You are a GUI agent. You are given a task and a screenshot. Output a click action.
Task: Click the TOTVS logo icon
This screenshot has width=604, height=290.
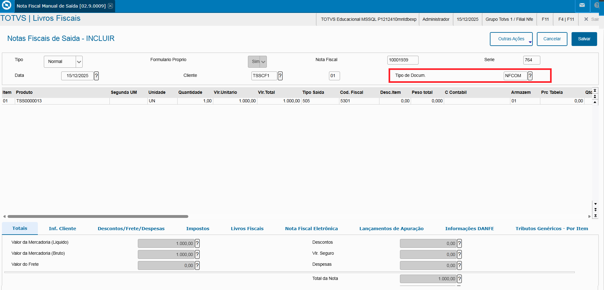pyautogui.click(x=6, y=5)
